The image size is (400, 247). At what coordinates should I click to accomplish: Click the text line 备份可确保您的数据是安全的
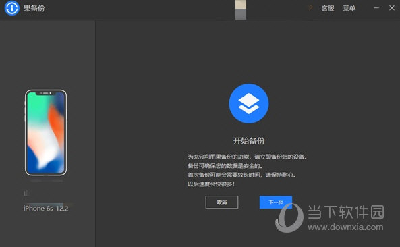(x=225, y=166)
